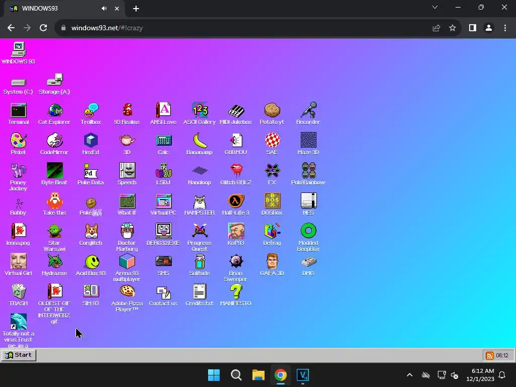Run the Hydra.exe icon
Image resolution: width=516 pixels, height=387 pixels.
tap(54, 265)
